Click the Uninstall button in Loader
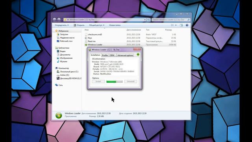Screen dimensions: 252x142 [x=131, y=82]
